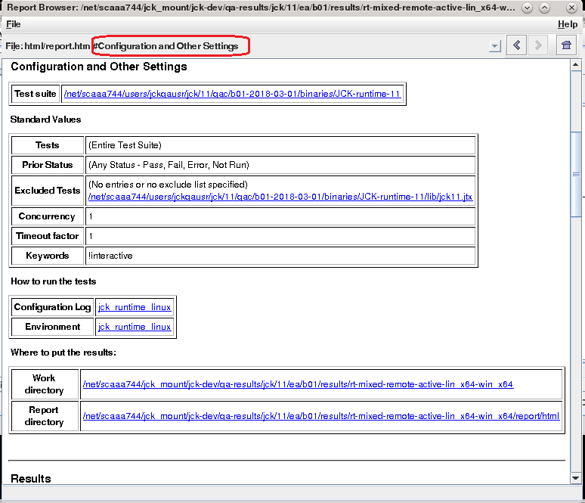Follow the Work directory path link
Screen dimensions: 585x503
(x=298, y=384)
